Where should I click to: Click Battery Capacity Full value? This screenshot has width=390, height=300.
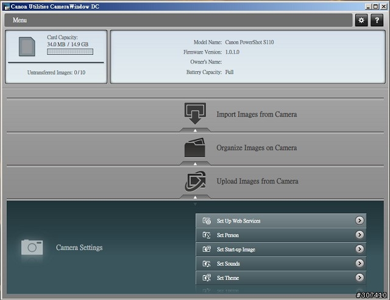tap(229, 72)
